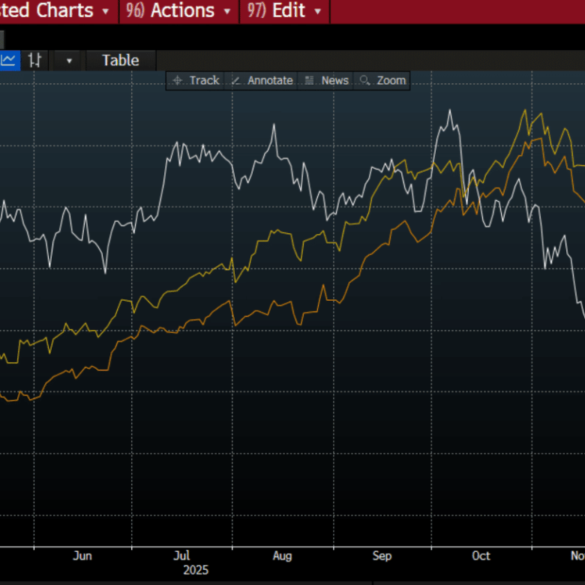Open the News overlay tool
This screenshot has width=585, height=585.
(327, 80)
